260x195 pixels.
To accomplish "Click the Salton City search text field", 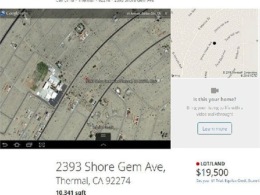I will [144, 14].
